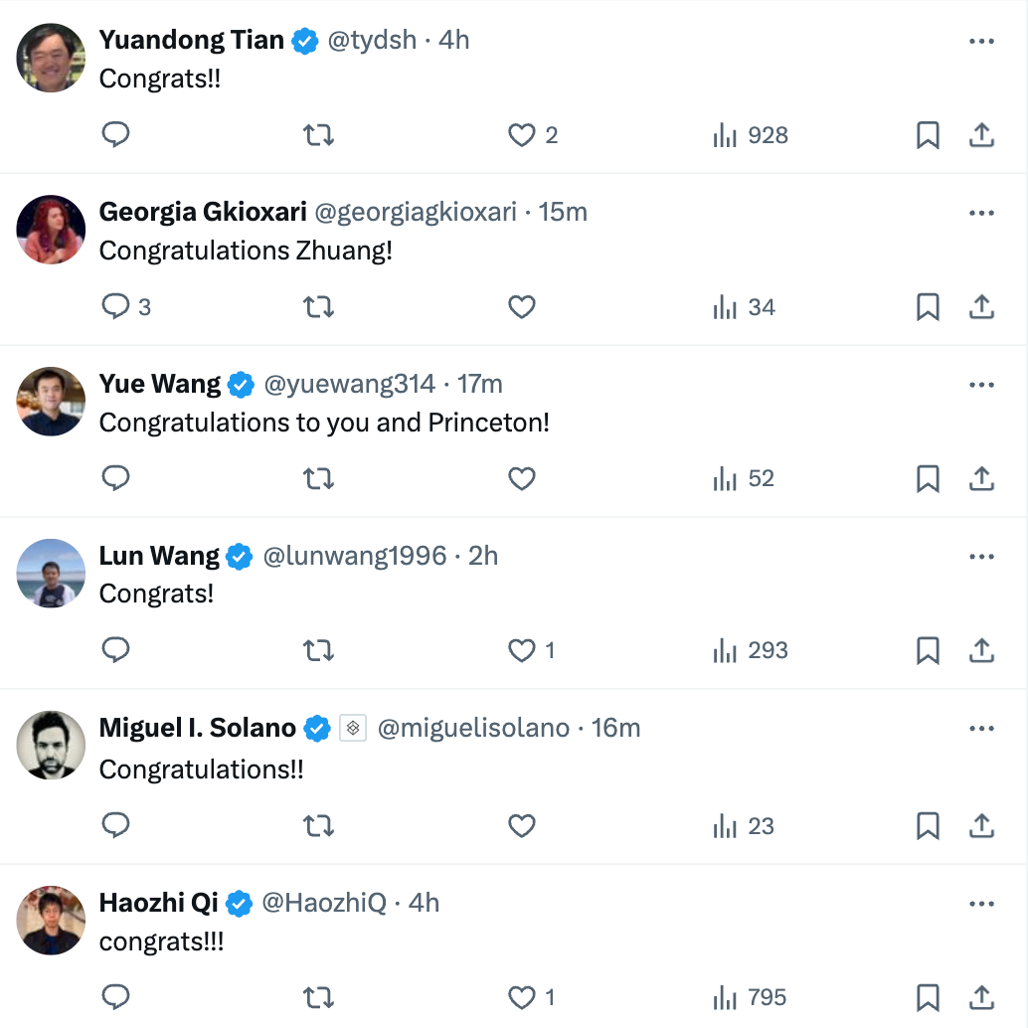Retweet Haozhi Qi's congrats tweet
Image resolution: width=1028 pixels, height=1028 pixels.
(x=318, y=997)
